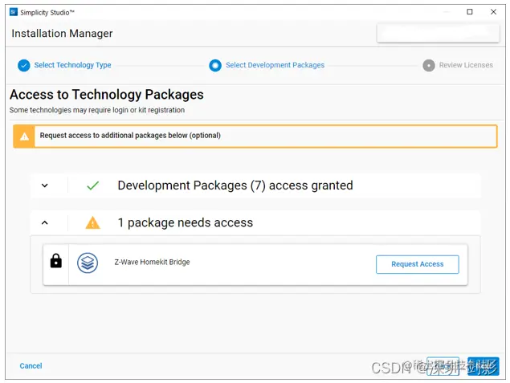
Task: Click the Review Licenses step circle icon
Action: tap(429, 65)
